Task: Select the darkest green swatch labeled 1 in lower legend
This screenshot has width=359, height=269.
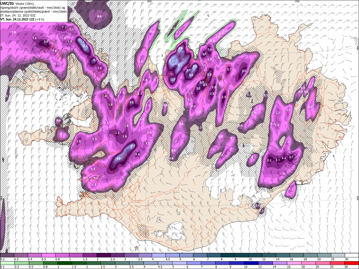Action: (x=65, y=263)
